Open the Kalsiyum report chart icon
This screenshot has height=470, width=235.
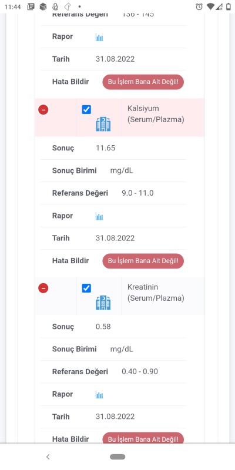(x=99, y=216)
